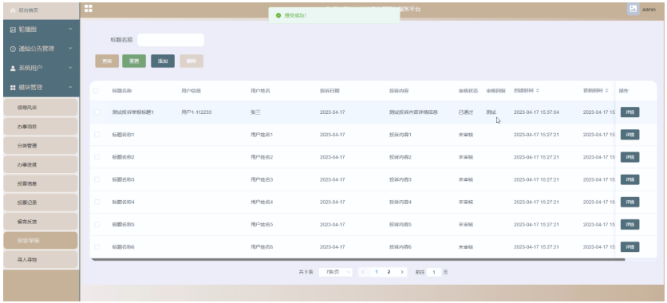The image size is (667, 303).
Task: Toggle the grid menu icon in top bar
Action: click(88, 9)
